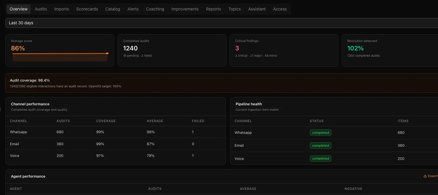This screenshot has height=195, width=438.
Task: Export the Agent performance table
Action: pyautogui.click(x=431, y=176)
